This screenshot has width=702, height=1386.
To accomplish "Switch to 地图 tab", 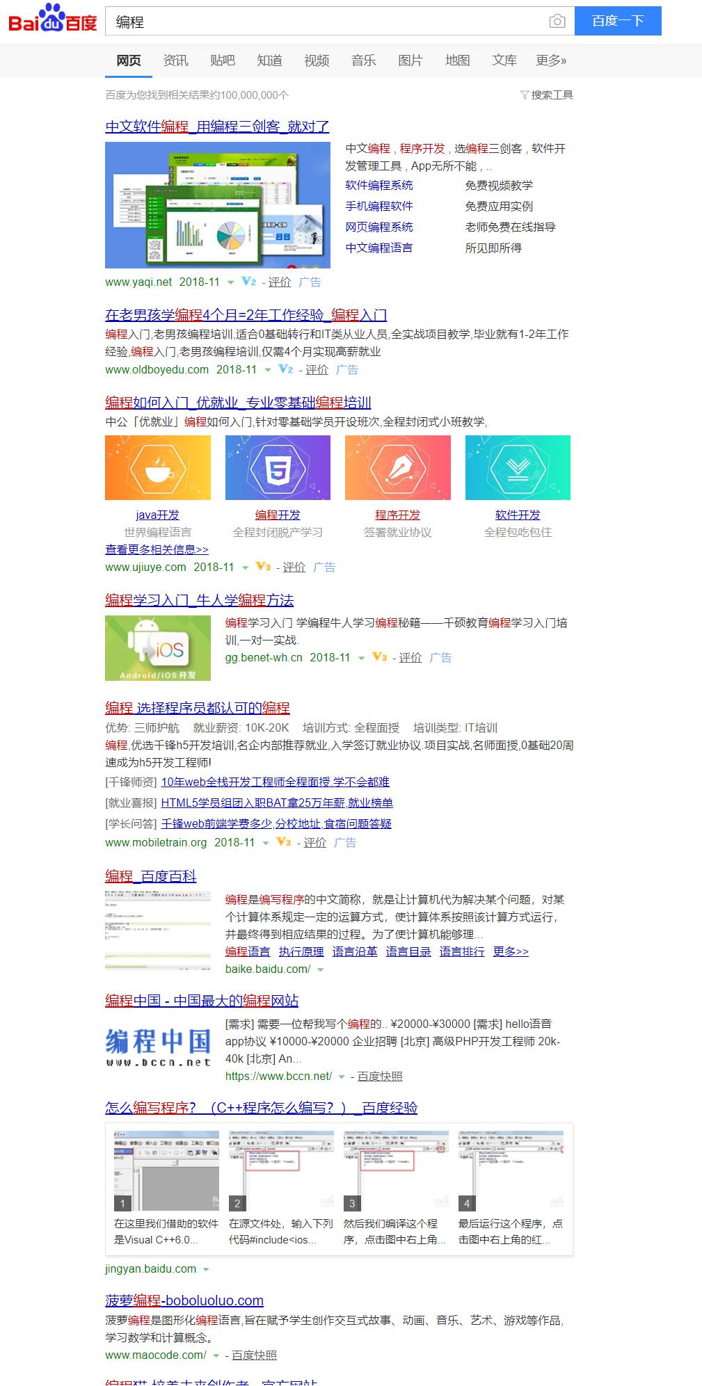I will 457,61.
